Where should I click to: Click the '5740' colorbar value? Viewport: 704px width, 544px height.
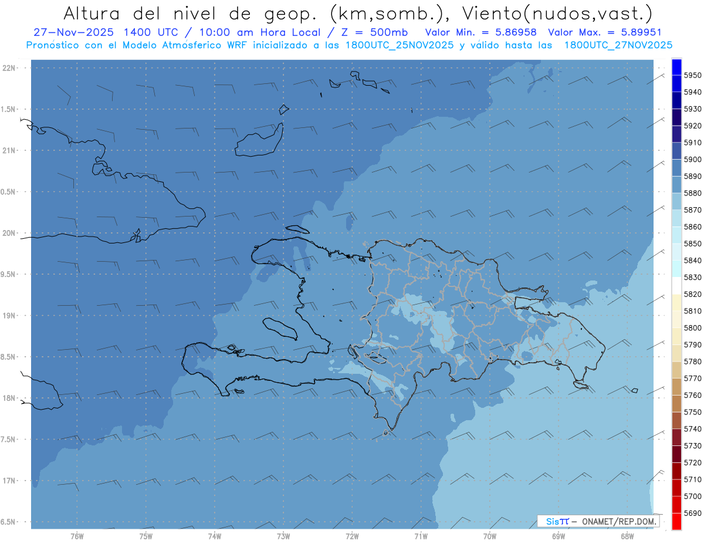tap(693, 429)
